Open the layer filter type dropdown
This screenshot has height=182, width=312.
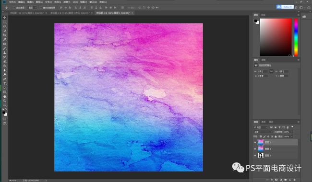261,127
